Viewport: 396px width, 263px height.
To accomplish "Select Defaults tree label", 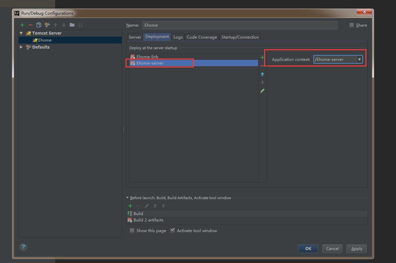I will tap(41, 47).
